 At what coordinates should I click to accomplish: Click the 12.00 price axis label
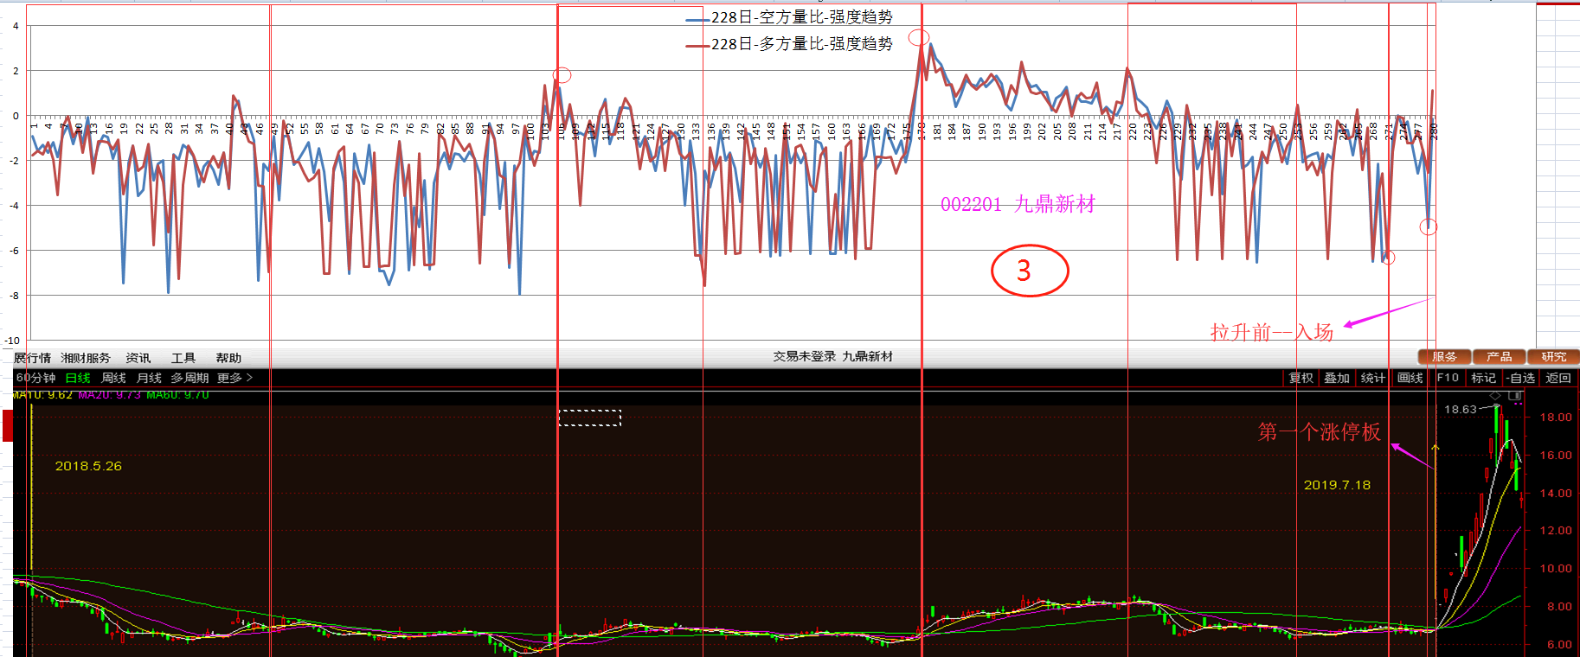(x=1556, y=531)
